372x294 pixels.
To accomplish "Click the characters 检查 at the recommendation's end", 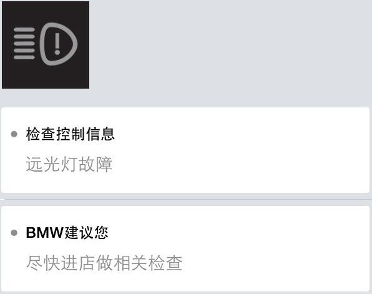I will click(165, 263).
